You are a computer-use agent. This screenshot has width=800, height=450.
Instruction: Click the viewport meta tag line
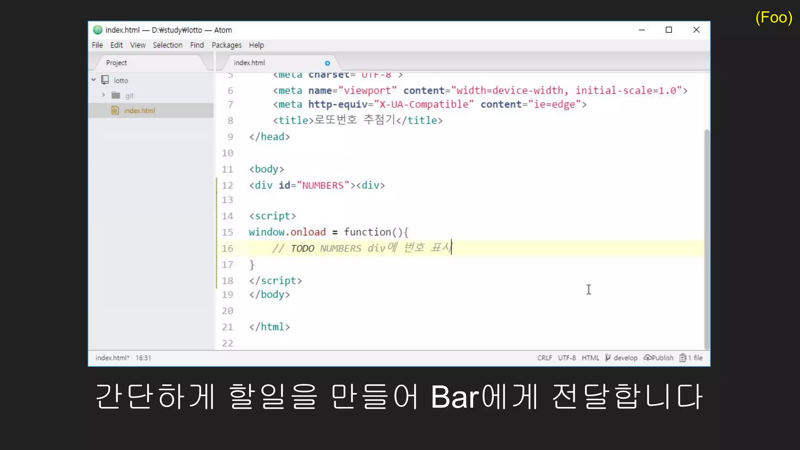pos(480,91)
